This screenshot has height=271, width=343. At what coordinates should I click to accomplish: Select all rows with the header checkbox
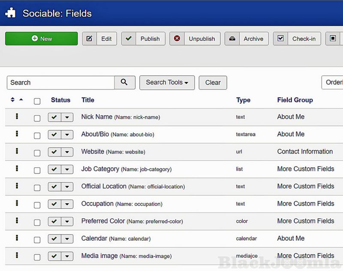pos(37,101)
